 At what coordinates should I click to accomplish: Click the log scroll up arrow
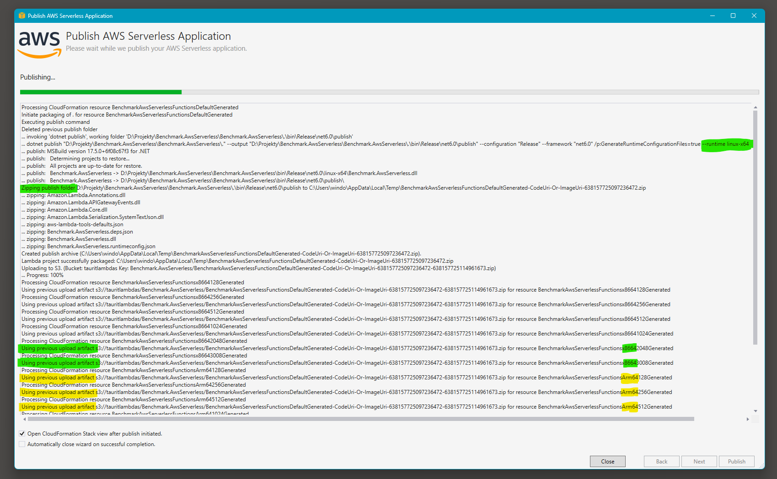755,107
